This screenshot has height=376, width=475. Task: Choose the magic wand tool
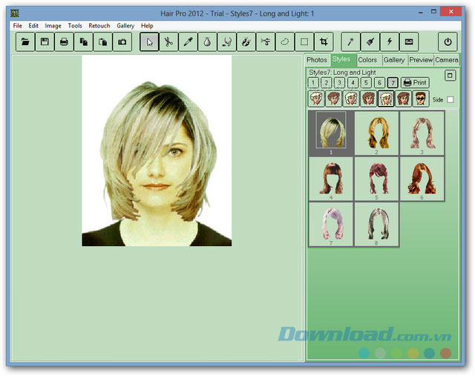click(351, 42)
